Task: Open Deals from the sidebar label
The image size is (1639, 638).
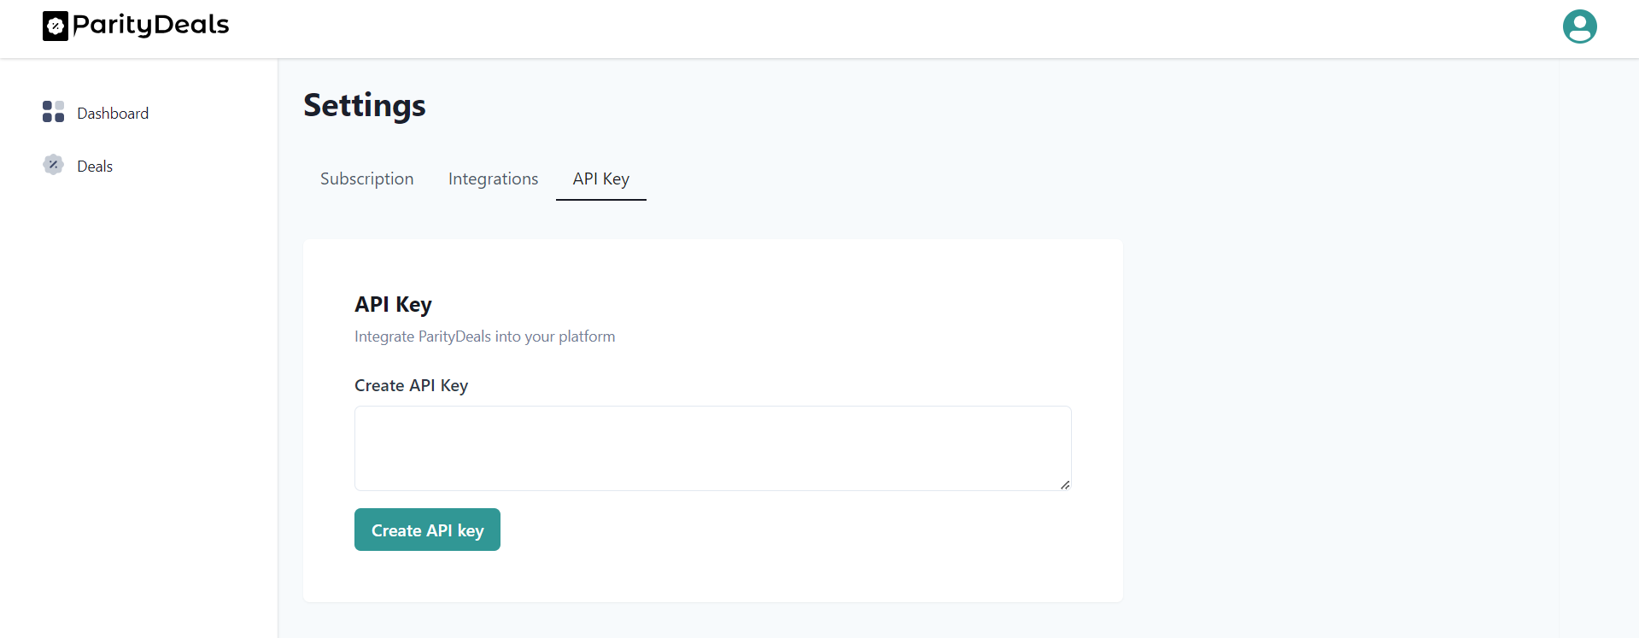Action: coord(95,167)
